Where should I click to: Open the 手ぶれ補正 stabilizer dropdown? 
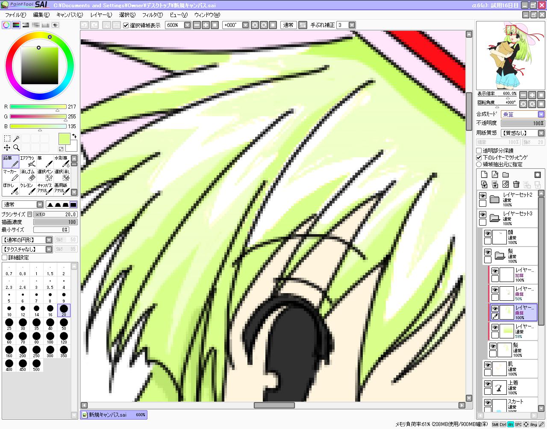click(x=352, y=25)
